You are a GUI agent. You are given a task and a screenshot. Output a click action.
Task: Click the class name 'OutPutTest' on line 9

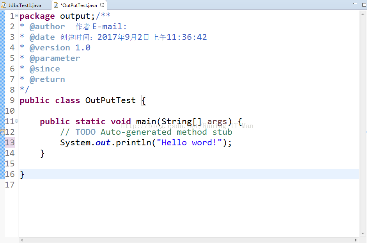click(x=110, y=101)
